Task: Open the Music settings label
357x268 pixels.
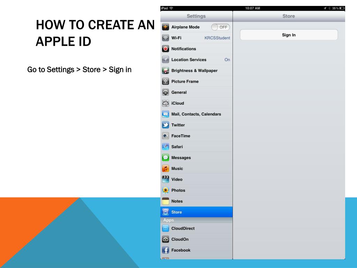Action: click(x=177, y=169)
